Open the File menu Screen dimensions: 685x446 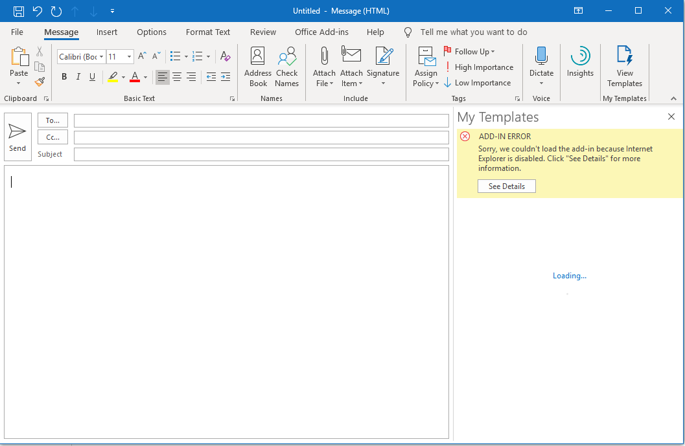pos(17,32)
